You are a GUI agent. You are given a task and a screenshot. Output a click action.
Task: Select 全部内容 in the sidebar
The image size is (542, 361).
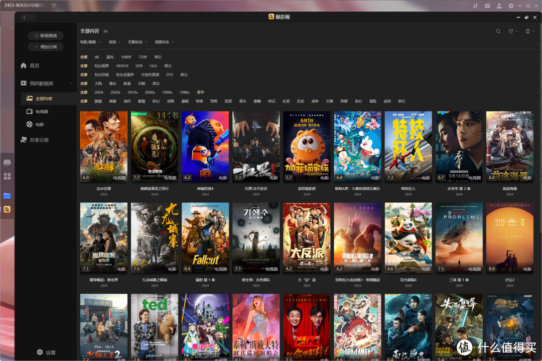click(x=43, y=99)
